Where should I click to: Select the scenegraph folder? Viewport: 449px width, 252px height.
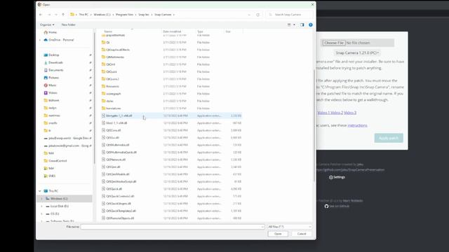114,94
